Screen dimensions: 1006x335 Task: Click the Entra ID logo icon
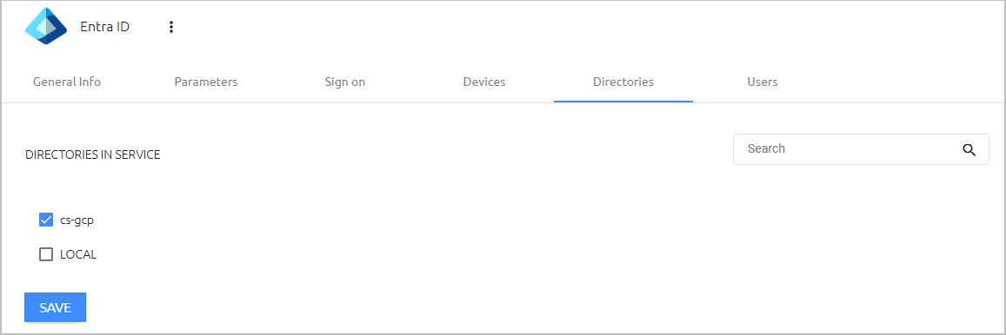click(x=46, y=26)
